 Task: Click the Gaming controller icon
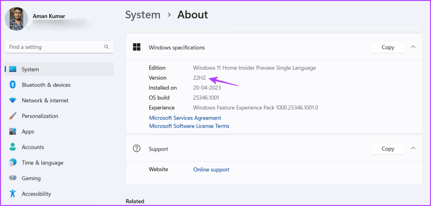pos(13,178)
